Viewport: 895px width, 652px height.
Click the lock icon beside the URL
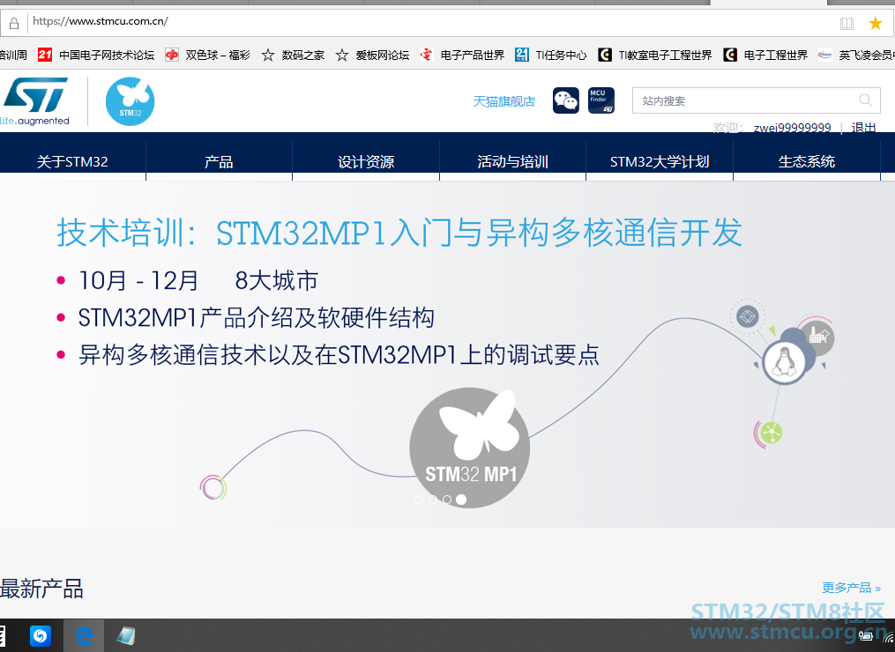[14, 23]
